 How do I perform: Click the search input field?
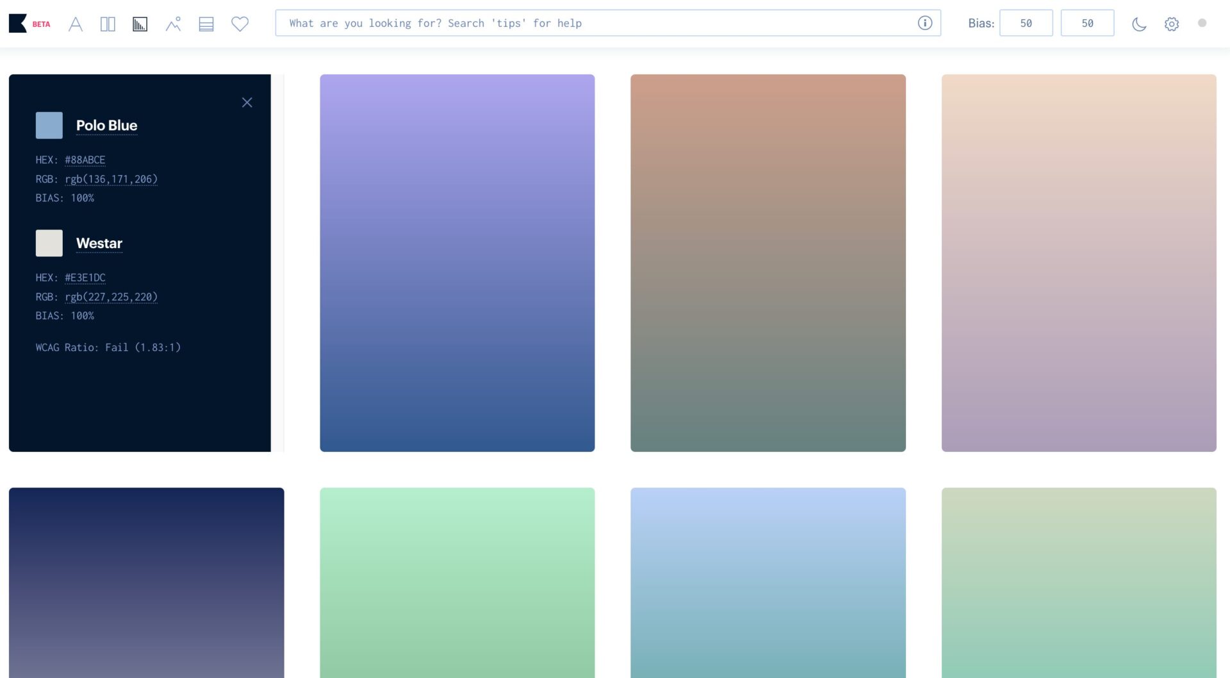tap(596, 23)
